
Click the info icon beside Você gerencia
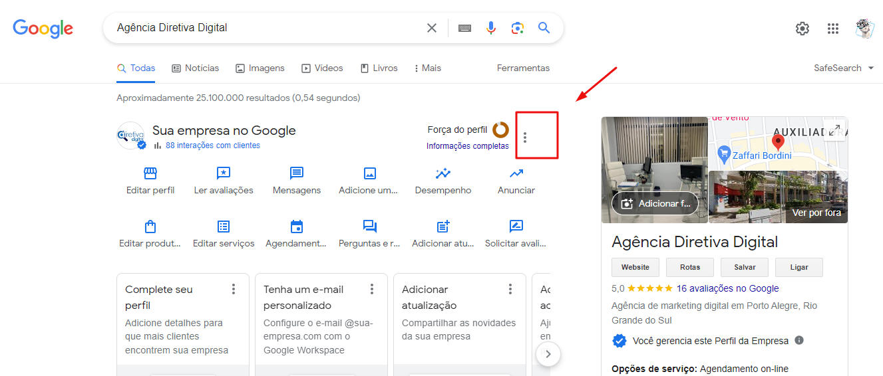tap(799, 340)
